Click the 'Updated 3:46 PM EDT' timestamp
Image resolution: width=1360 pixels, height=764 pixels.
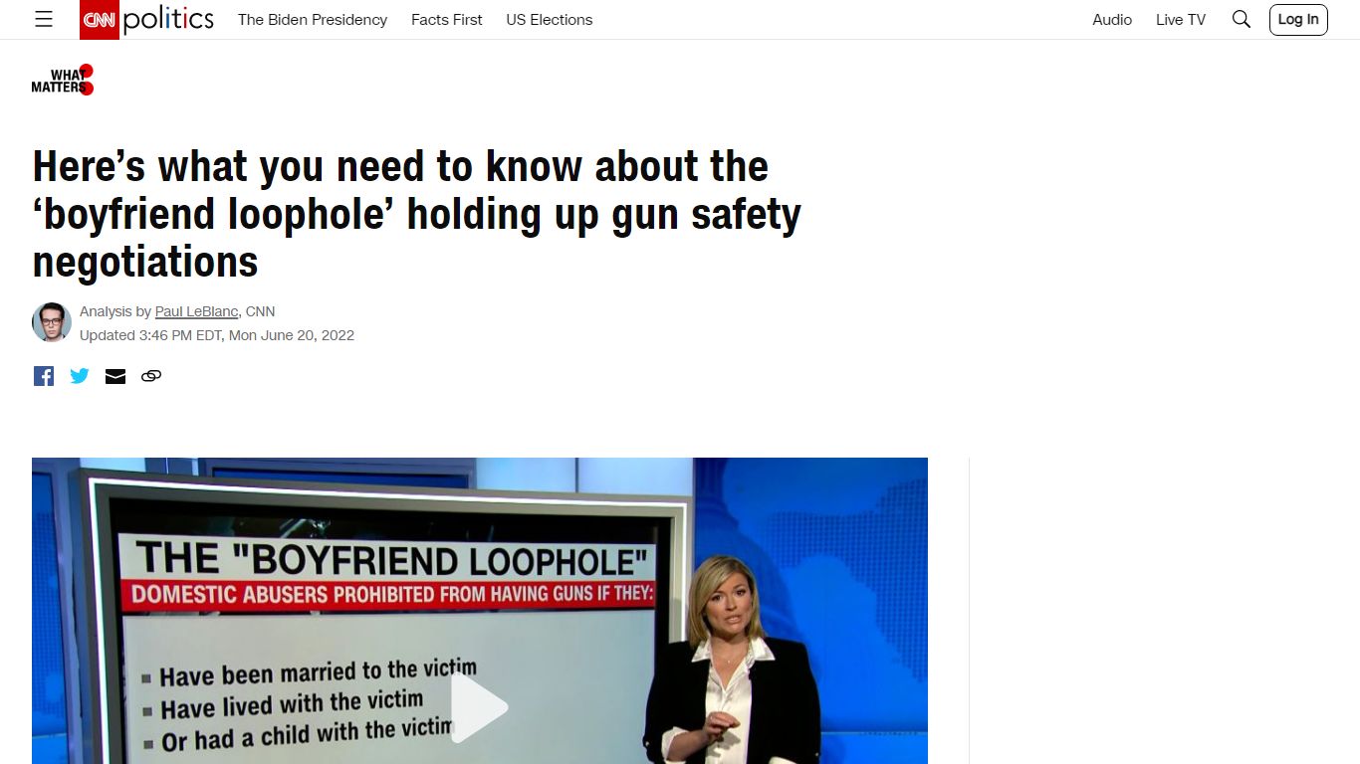(217, 335)
